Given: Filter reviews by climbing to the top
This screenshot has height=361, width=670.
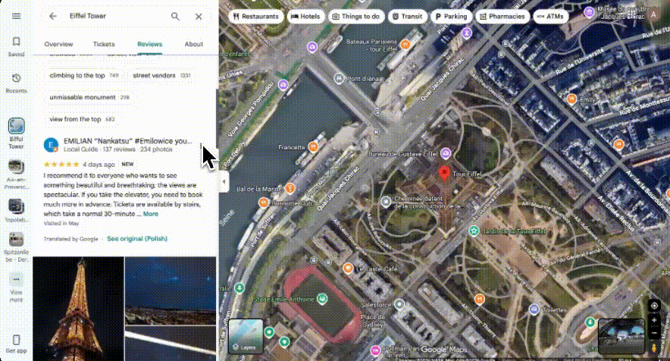Looking at the screenshot, I should point(83,75).
